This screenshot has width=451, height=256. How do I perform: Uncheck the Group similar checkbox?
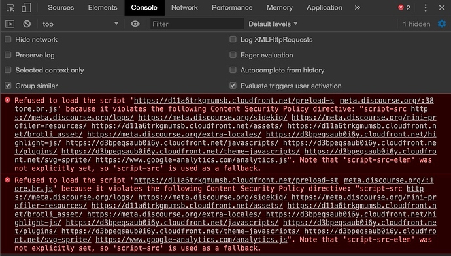click(x=8, y=86)
